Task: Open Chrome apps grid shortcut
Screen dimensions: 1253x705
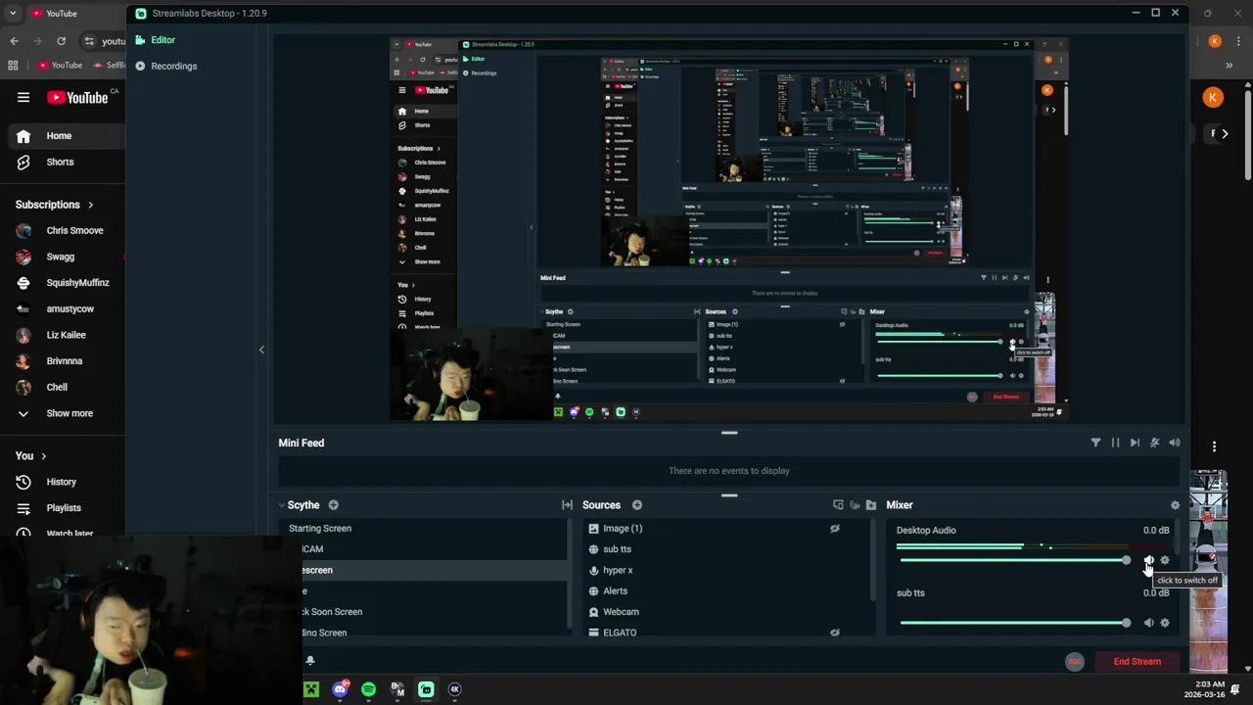Action: point(13,66)
